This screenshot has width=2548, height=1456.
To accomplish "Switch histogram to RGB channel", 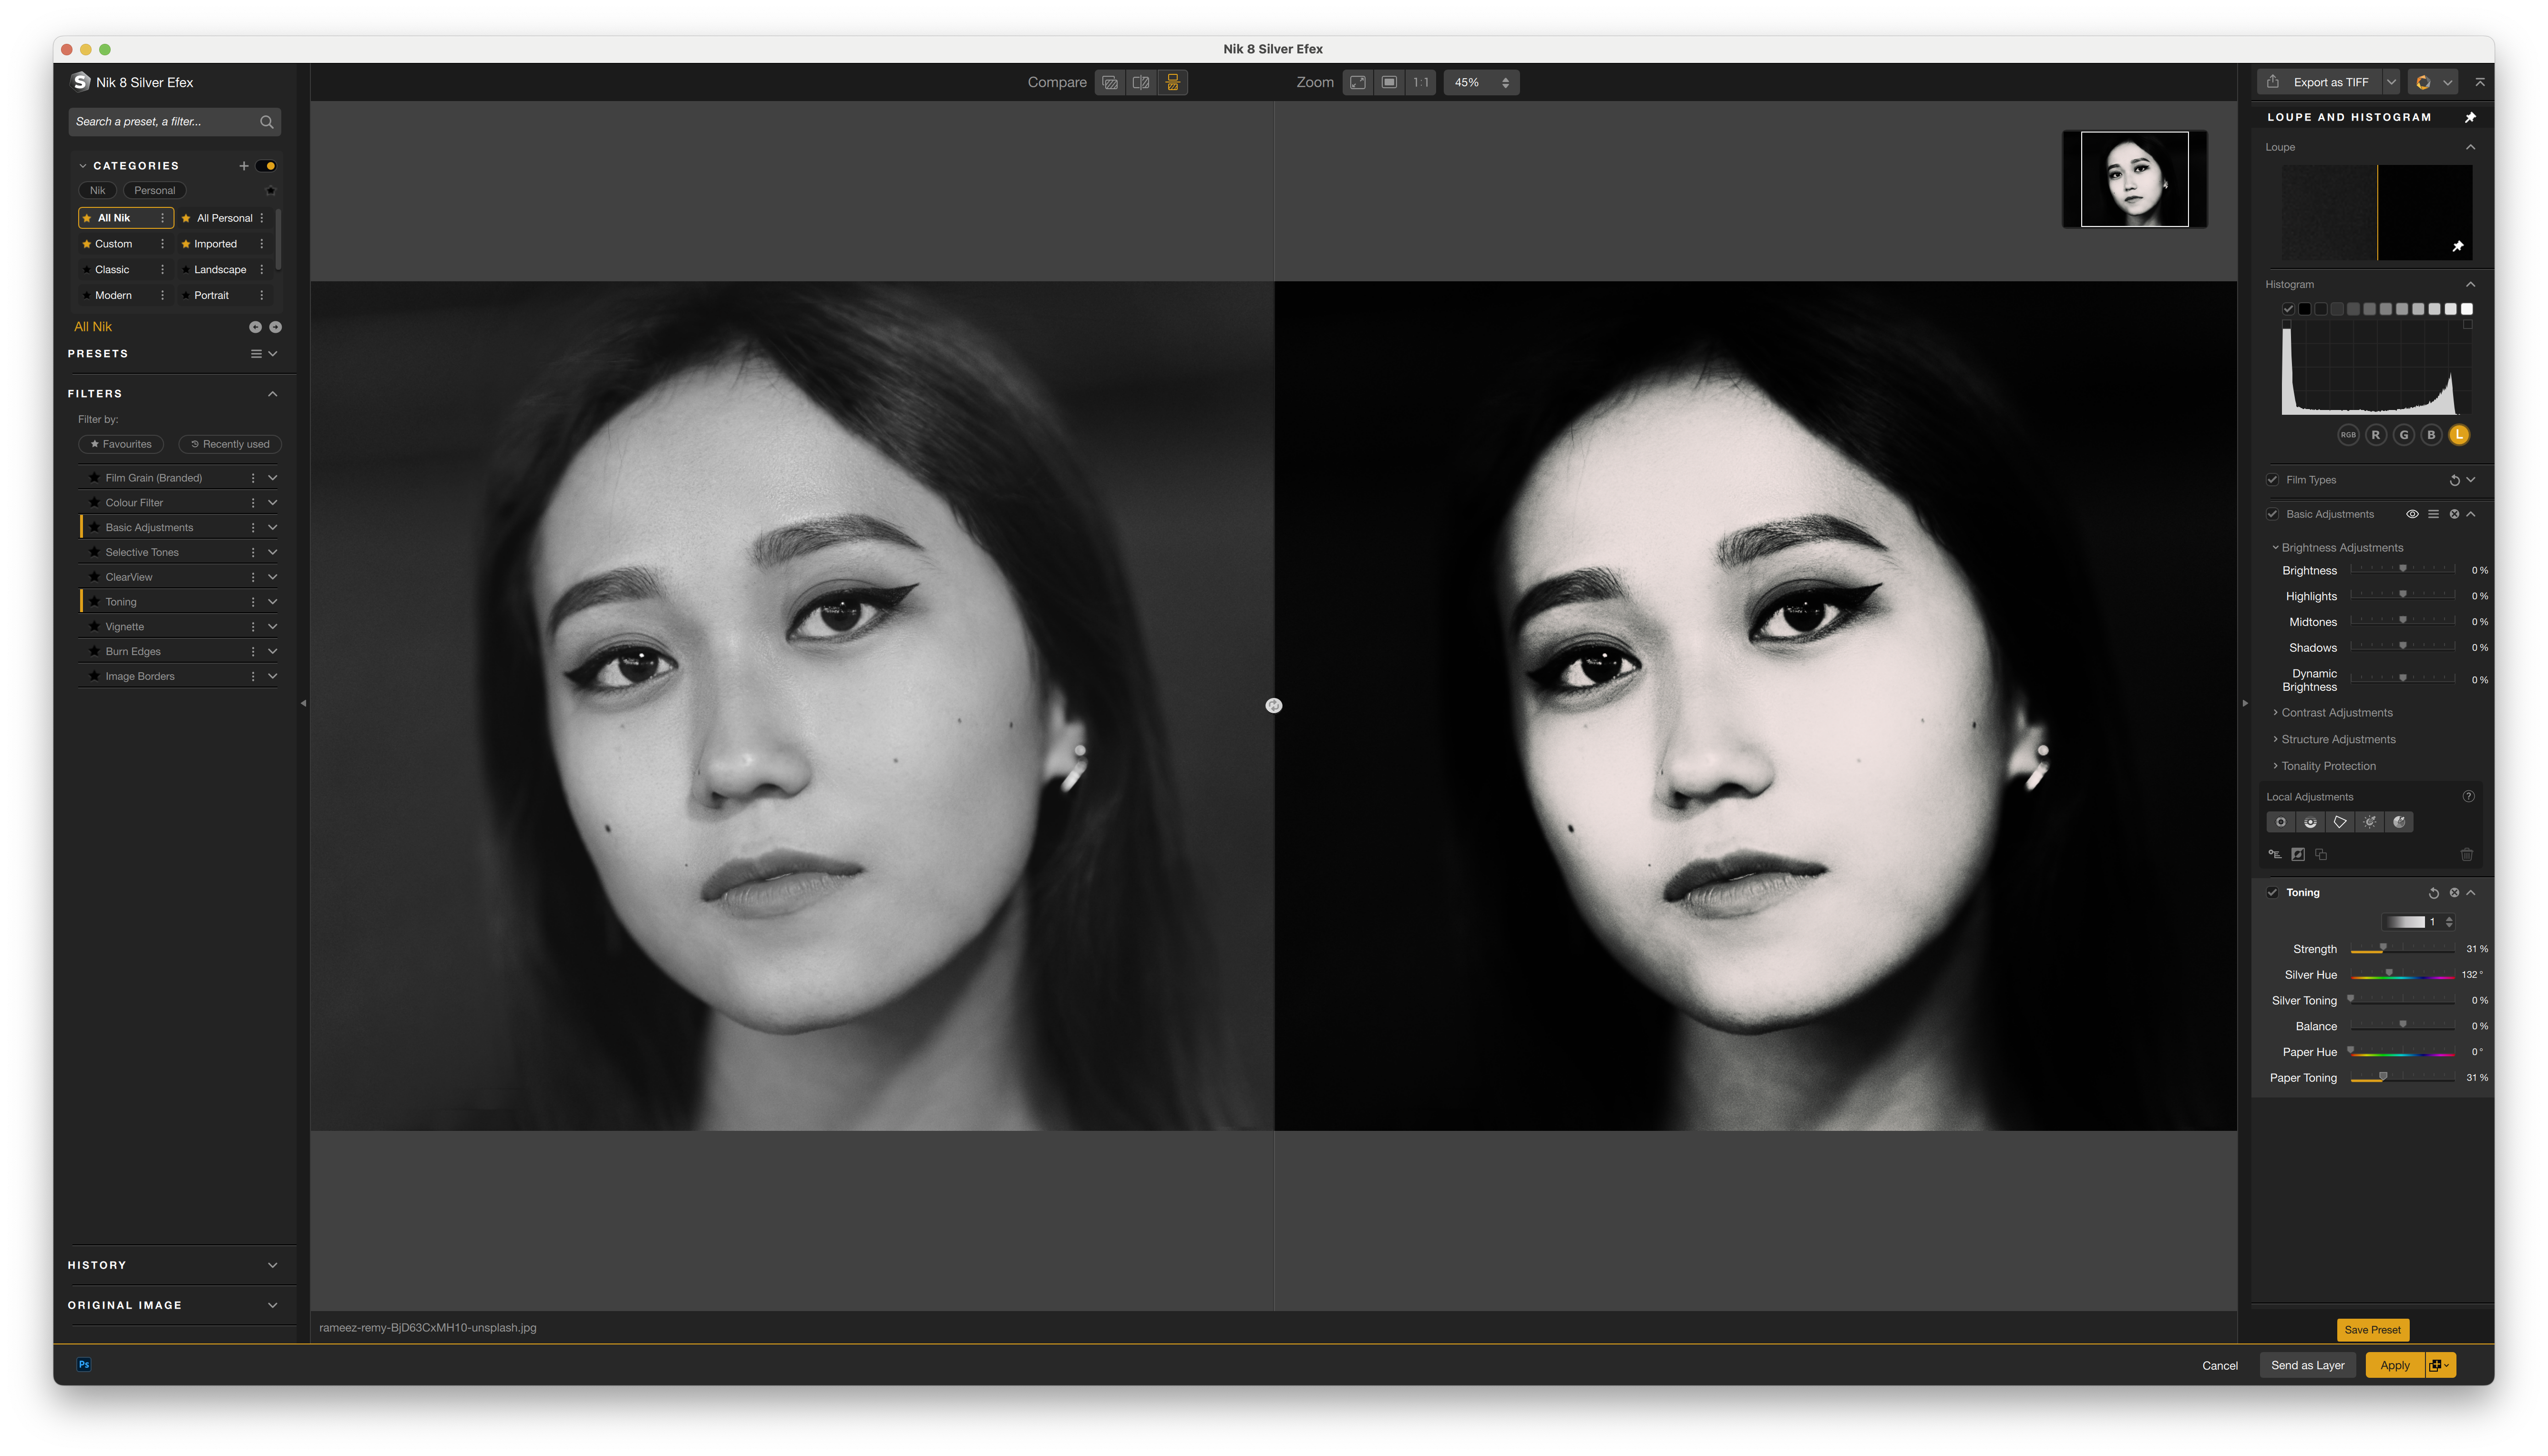I will 2348,435.
